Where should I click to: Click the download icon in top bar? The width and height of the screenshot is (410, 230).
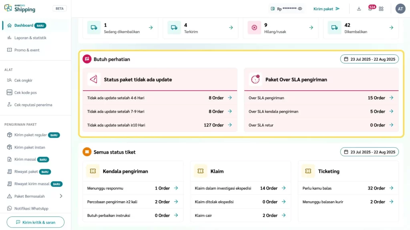click(359, 9)
